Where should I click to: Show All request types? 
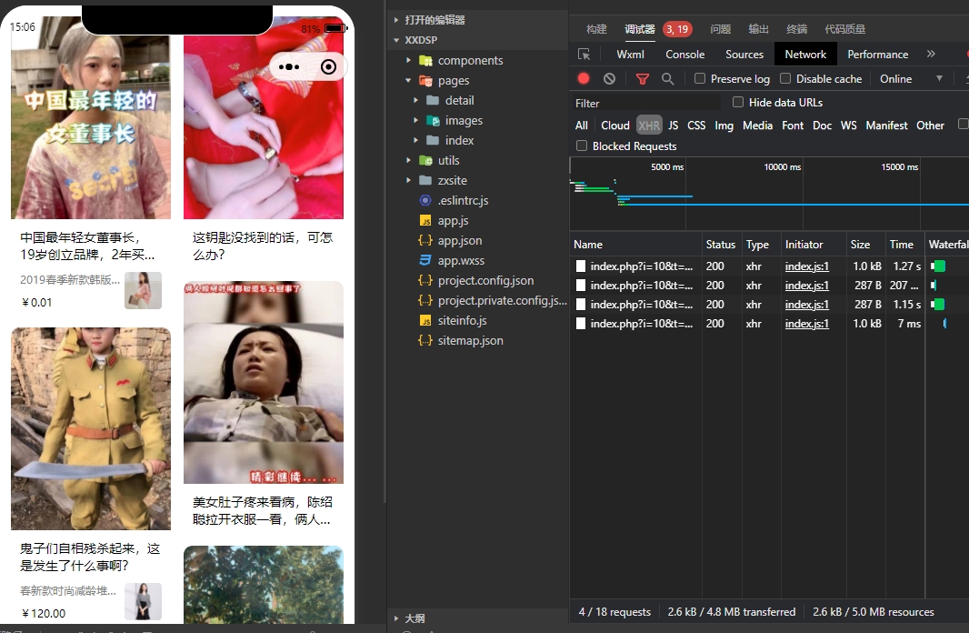pos(582,126)
